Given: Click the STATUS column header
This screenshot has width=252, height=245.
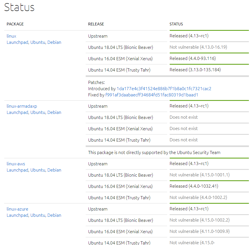Looking at the screenshot, I should (x=176, y=24).
